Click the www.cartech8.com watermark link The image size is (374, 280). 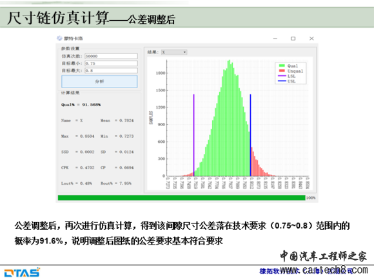point(324,270)
